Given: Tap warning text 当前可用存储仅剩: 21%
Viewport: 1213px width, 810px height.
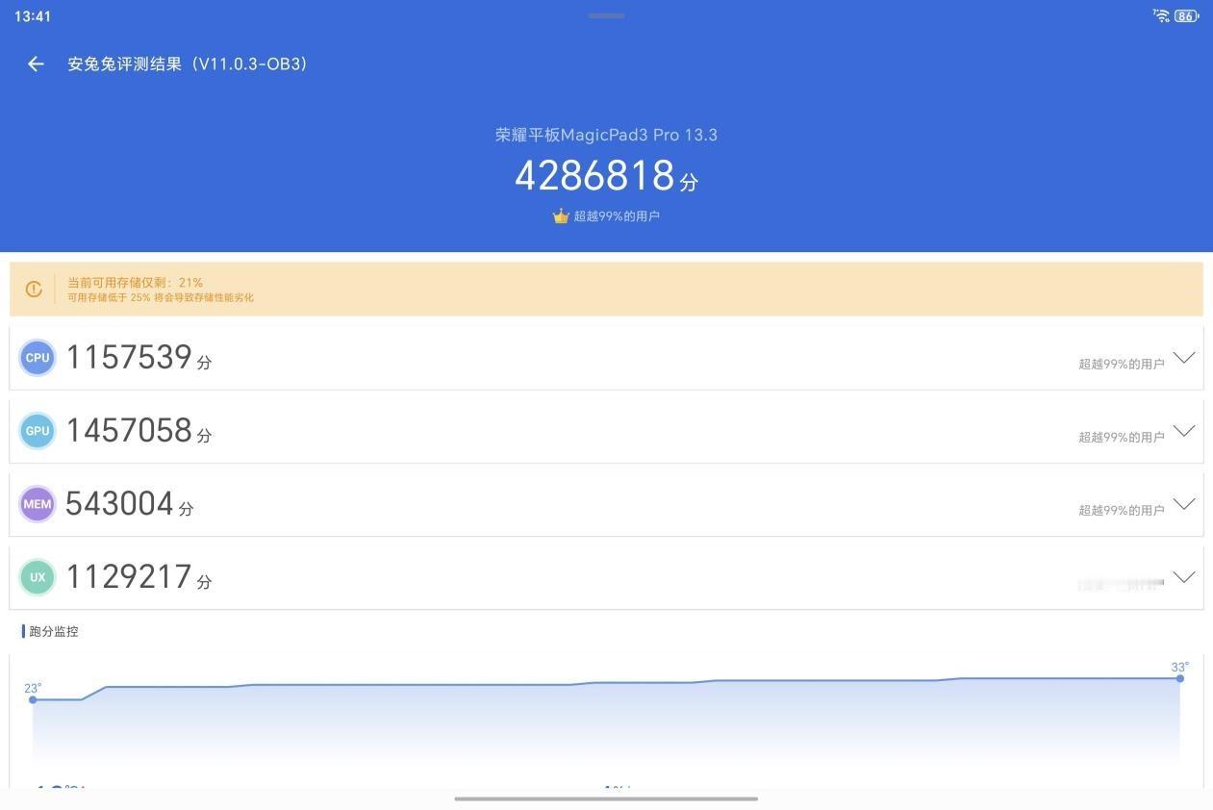Looking at the screenshot, I should click(135, 283).
